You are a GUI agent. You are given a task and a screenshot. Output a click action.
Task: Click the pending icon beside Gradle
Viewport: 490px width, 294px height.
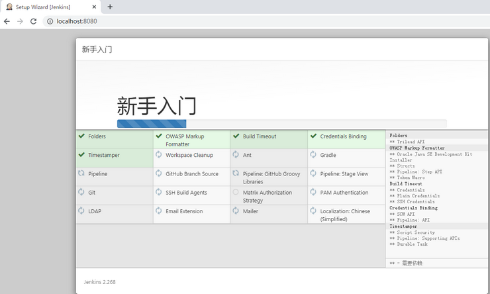click(x=313, y=154)
